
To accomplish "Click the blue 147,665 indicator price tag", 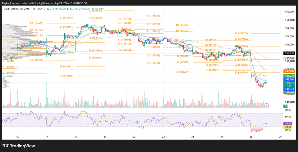I will pos(290,79).
